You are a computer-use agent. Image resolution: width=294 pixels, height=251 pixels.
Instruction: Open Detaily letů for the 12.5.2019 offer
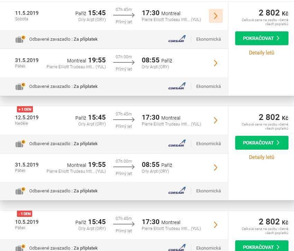pyautogui.click(x=261, y=157)
